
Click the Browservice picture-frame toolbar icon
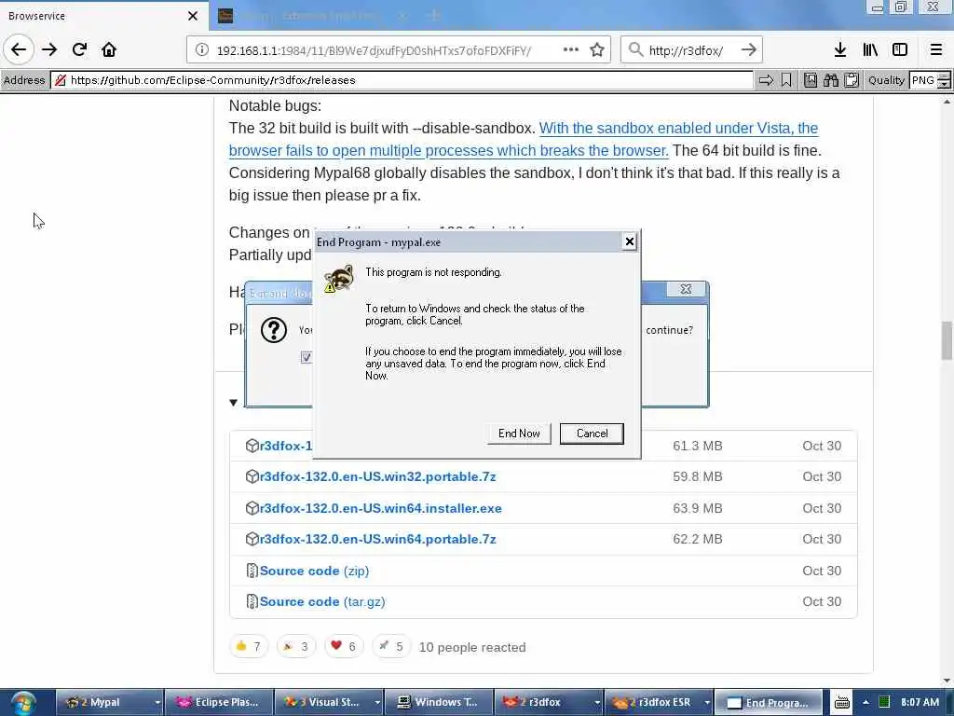coord(811,80)
